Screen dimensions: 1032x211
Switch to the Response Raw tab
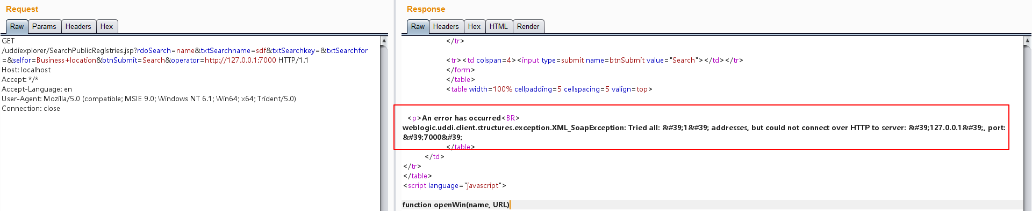tap(418, 27)
